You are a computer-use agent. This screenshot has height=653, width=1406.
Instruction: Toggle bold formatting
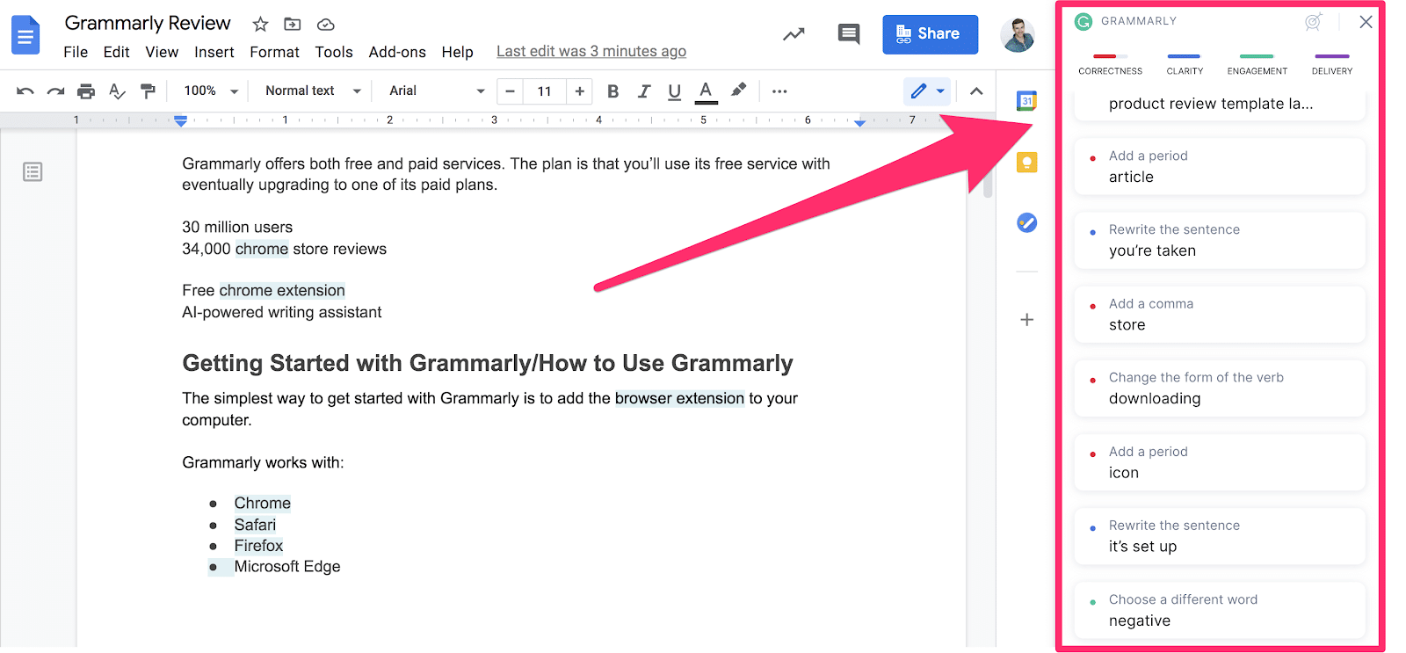pyautogui.click(x=613, y=91)
